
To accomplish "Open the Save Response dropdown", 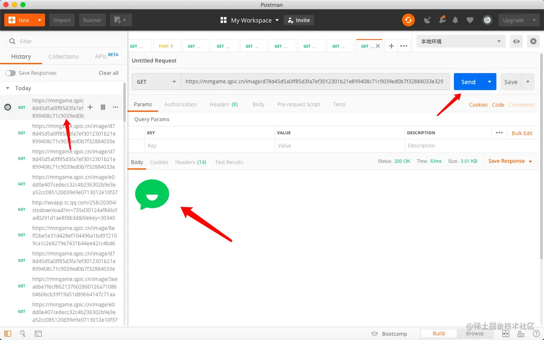I will point(510,161).
